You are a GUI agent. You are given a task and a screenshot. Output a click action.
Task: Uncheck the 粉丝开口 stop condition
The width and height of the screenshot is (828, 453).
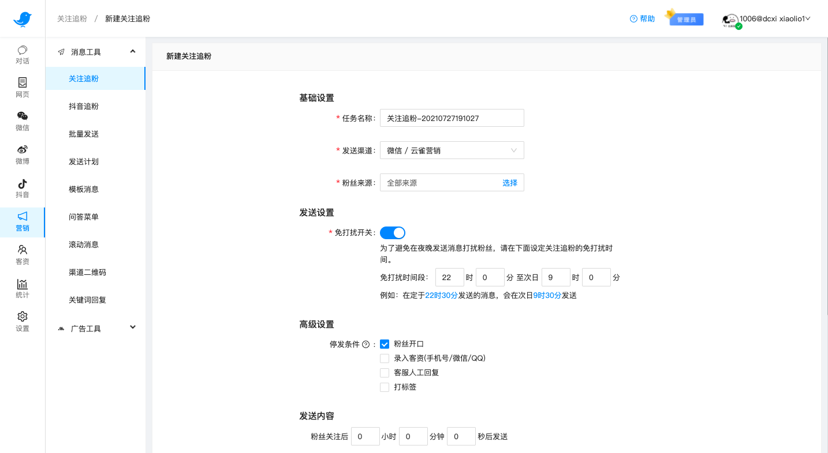point(385,343)
